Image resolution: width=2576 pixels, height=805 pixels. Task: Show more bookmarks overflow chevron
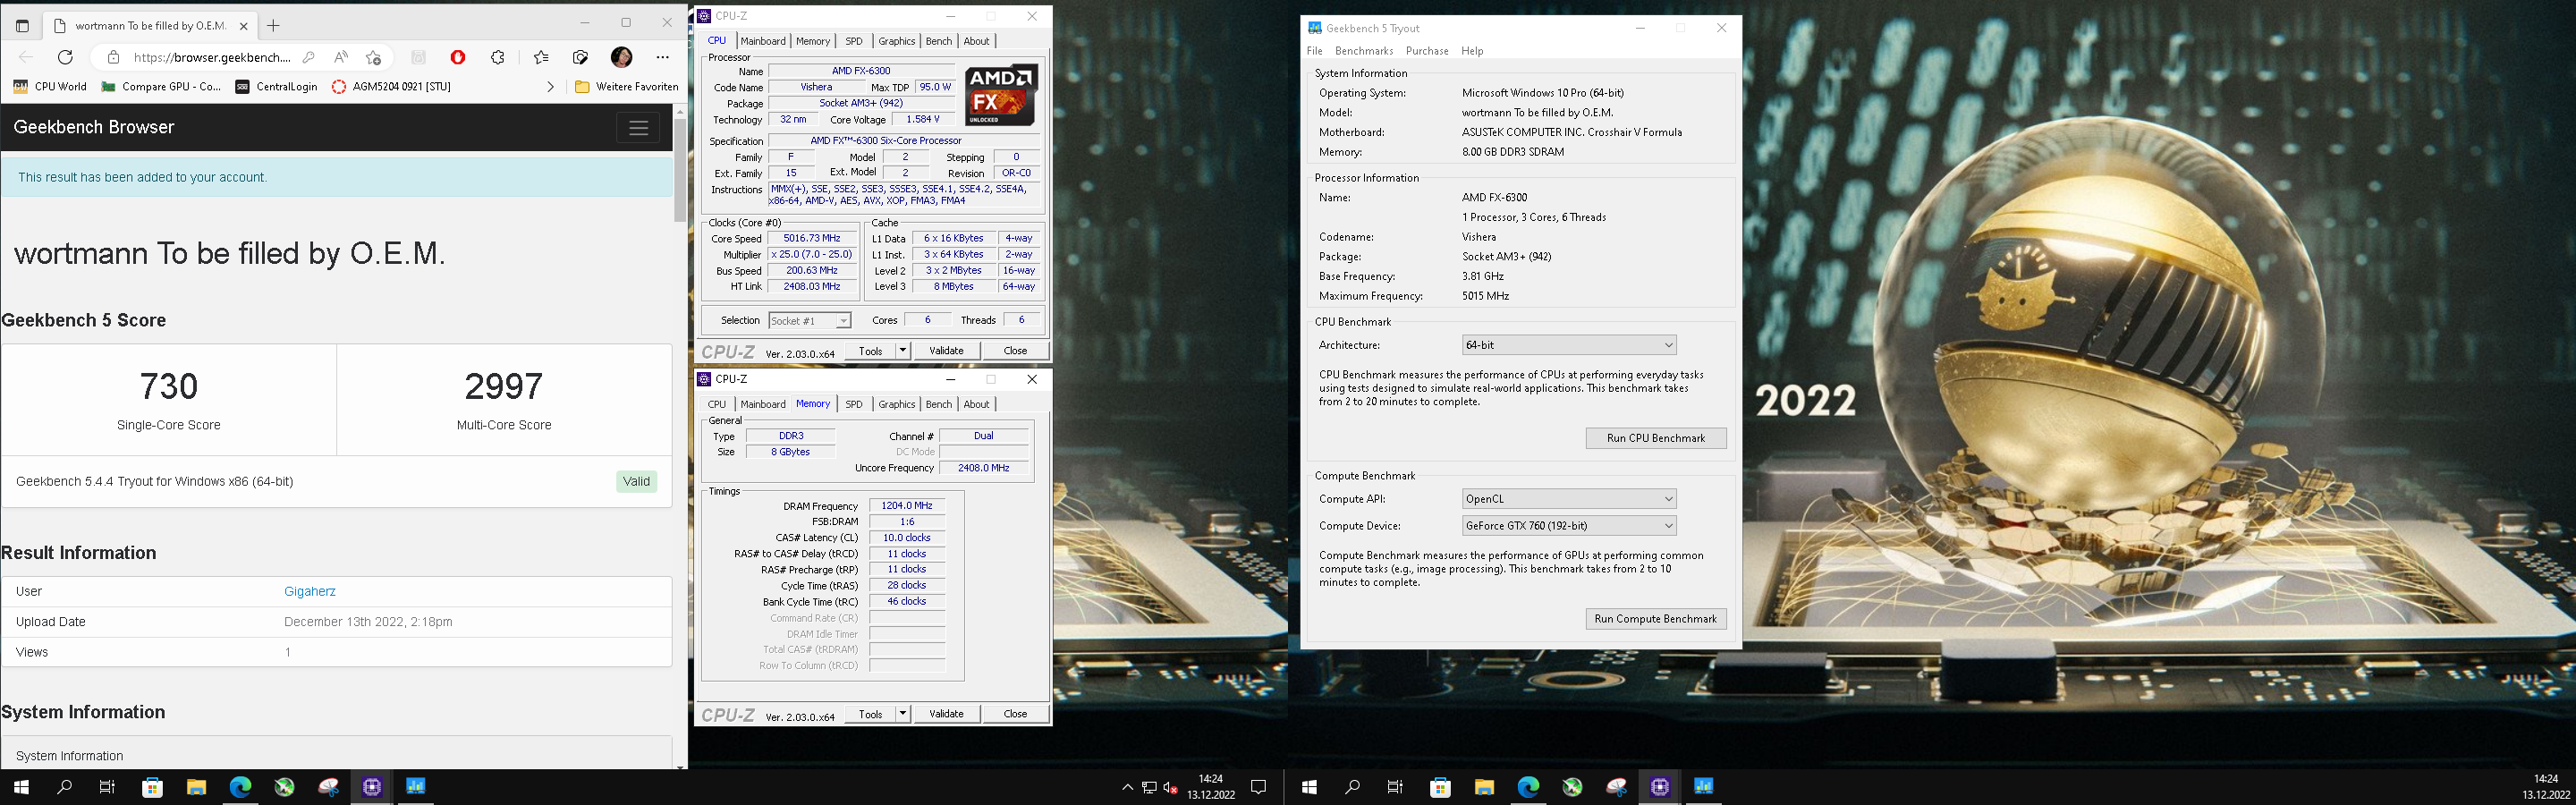(x=550, y=87)
